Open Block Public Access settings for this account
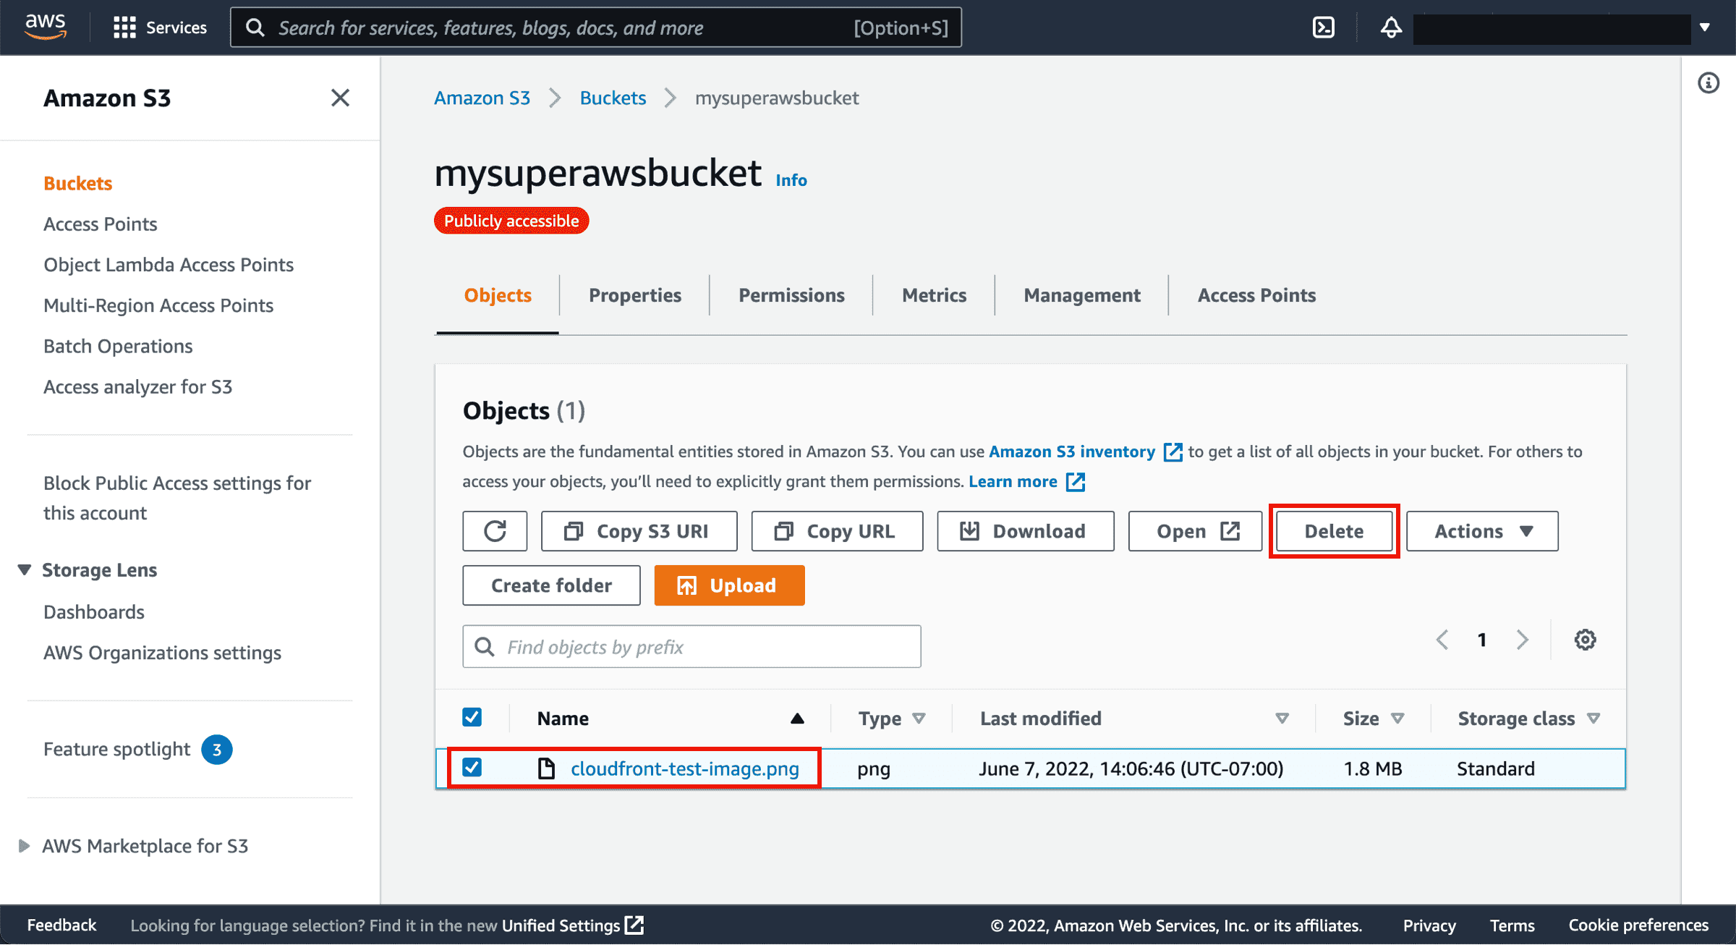The image size is (1736, 945). click(177, 498)
